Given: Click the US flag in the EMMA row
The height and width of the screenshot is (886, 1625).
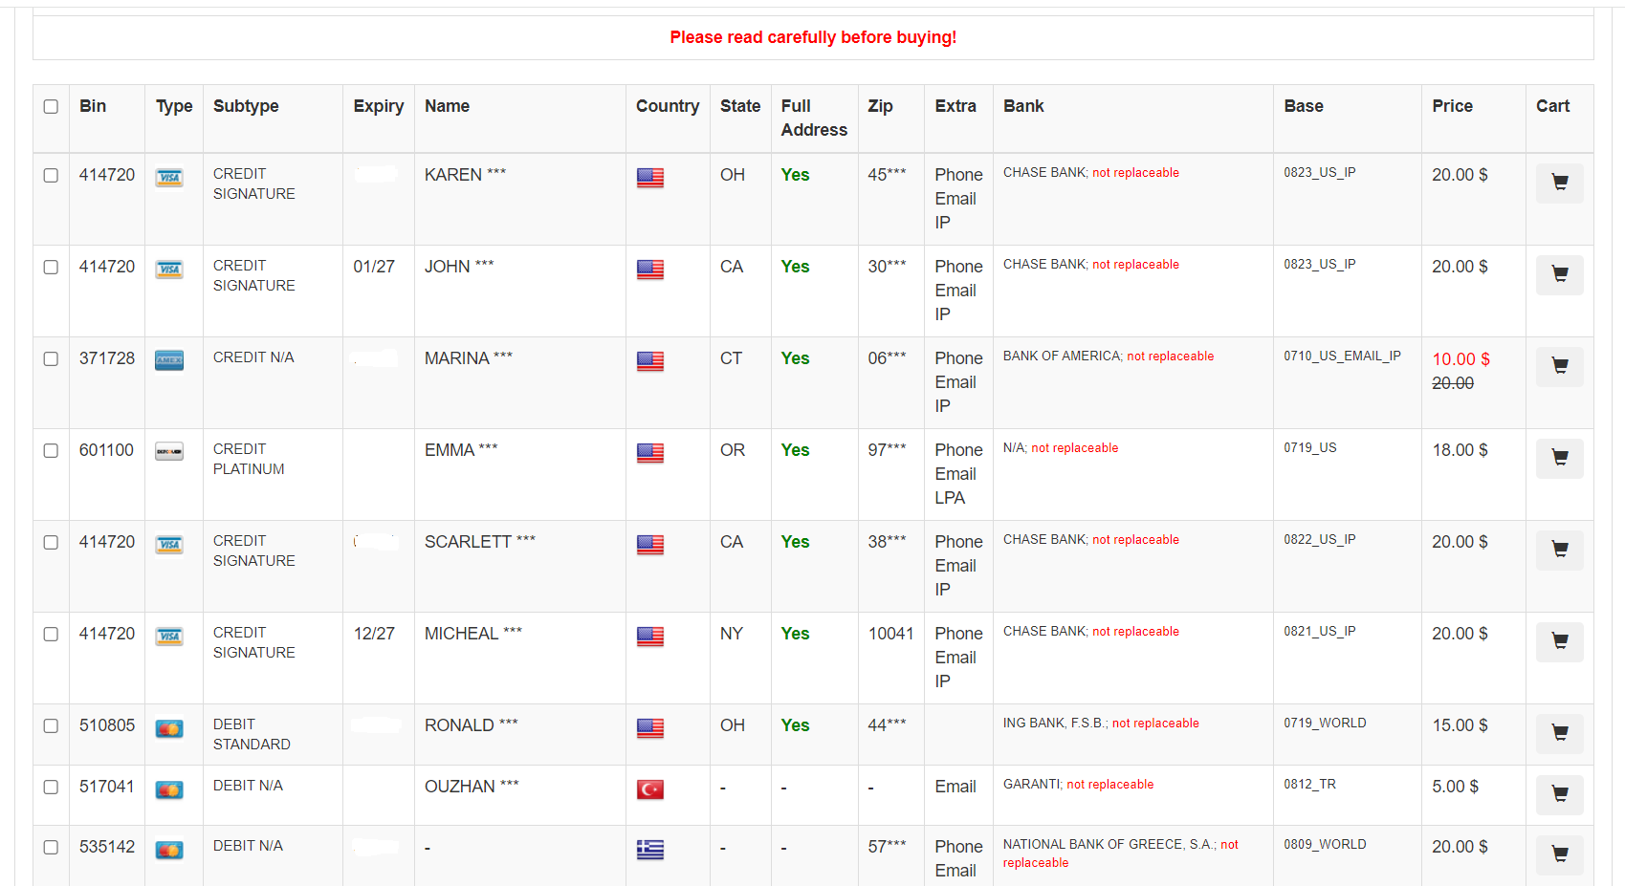Looking at the screenshot, I should [650, 453].
